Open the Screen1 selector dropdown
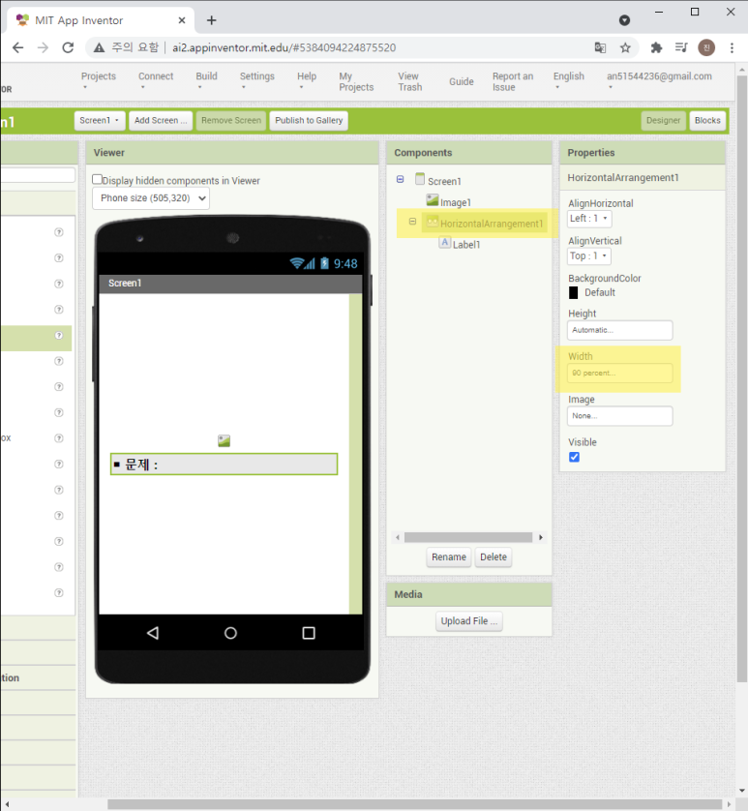 pyautogui.click(x=100, y=121)
